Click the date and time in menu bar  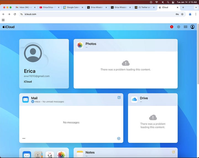pos(187,2)
